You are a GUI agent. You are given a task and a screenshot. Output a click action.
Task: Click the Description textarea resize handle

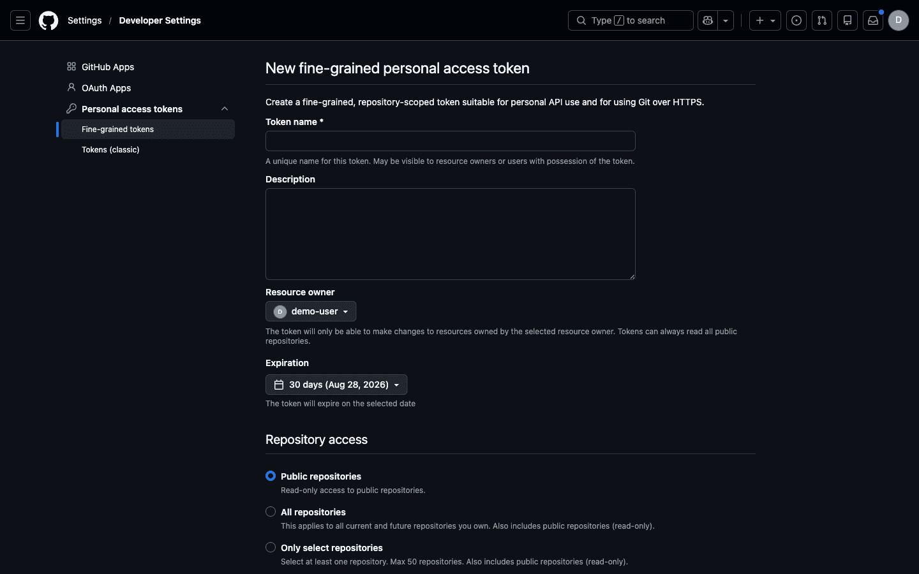(x=632, y=276)
